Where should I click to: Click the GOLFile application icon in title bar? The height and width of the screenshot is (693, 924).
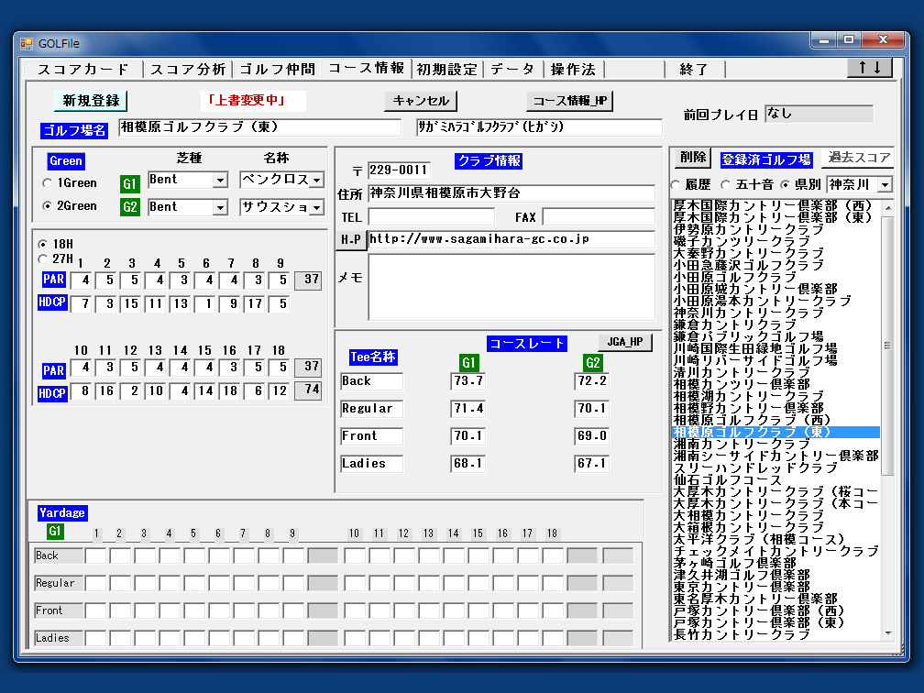coord(27,42)
